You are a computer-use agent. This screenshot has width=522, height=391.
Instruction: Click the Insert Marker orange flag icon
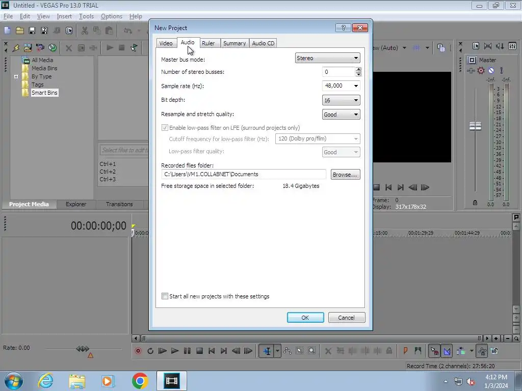click(405, 351)
